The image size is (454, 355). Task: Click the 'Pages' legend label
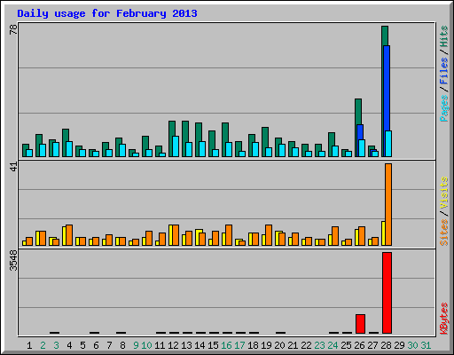click(443, 108)
